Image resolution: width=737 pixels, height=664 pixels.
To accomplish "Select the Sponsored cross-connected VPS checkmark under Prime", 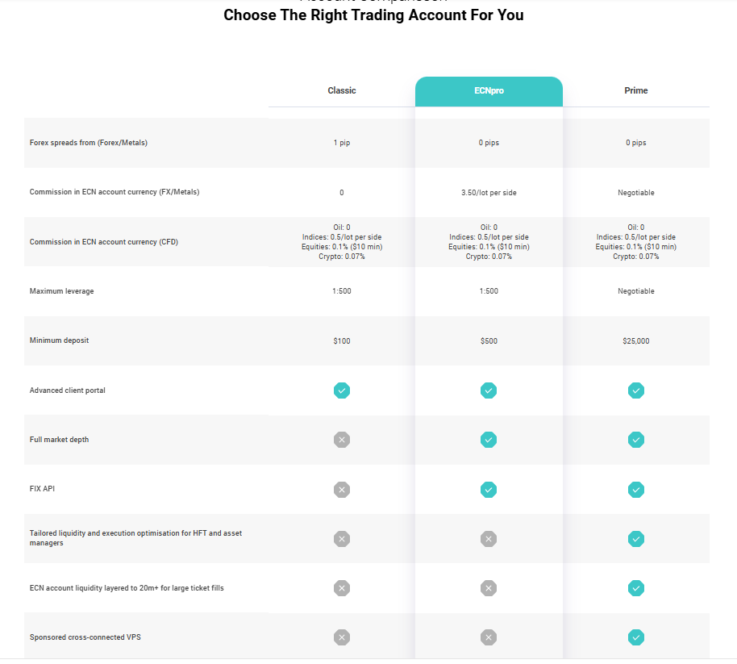I will pyautogui.click(x=636, y=637).
